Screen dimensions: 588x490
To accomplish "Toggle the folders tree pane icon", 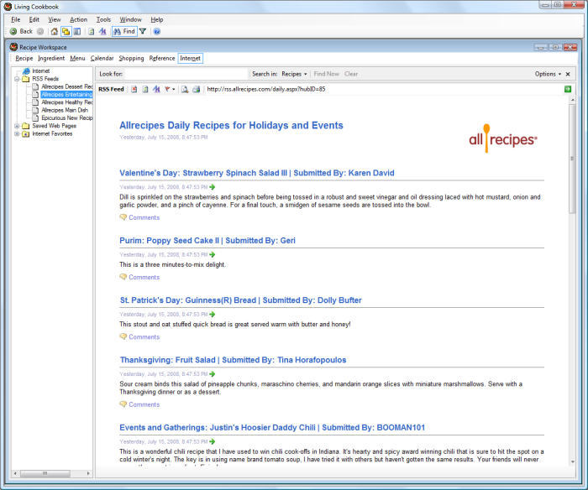I will 66,32.
